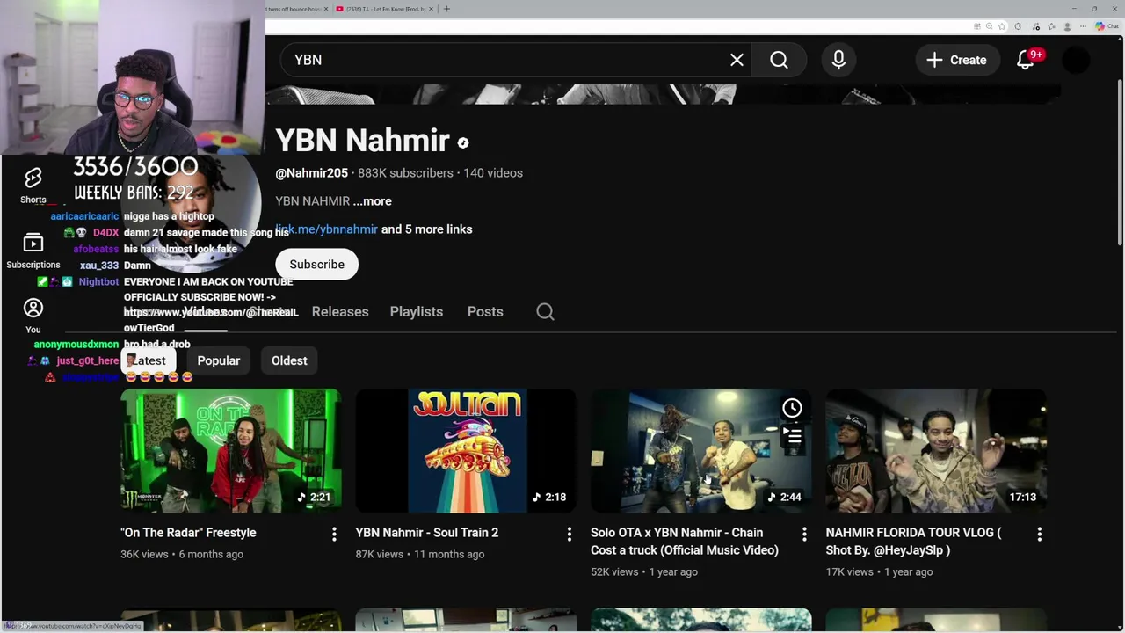The height and width of the screenshot is (633, 1125).
Task: Click the browser zoom magnifier icon
Action: click(x=990, y=27)
